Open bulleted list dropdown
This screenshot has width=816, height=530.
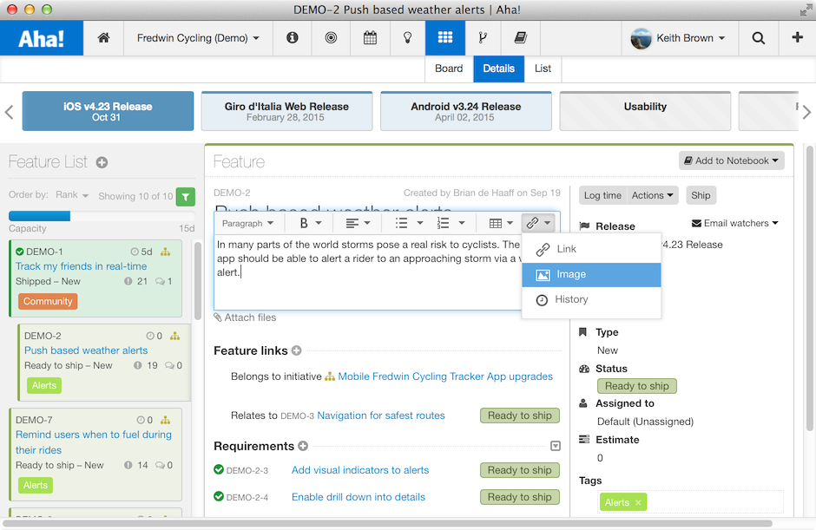(x=409, y=223)
